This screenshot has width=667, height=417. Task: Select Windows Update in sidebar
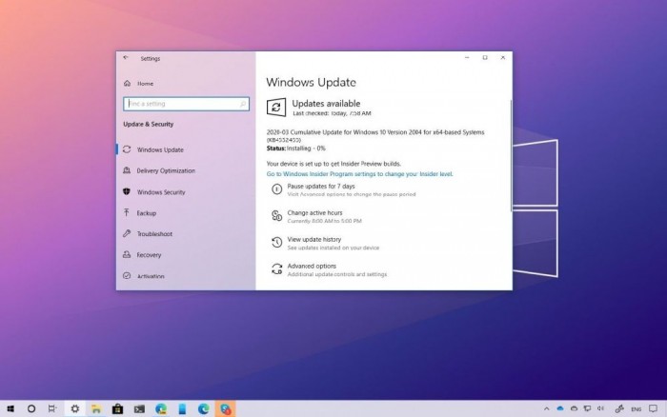pos(159,149)
